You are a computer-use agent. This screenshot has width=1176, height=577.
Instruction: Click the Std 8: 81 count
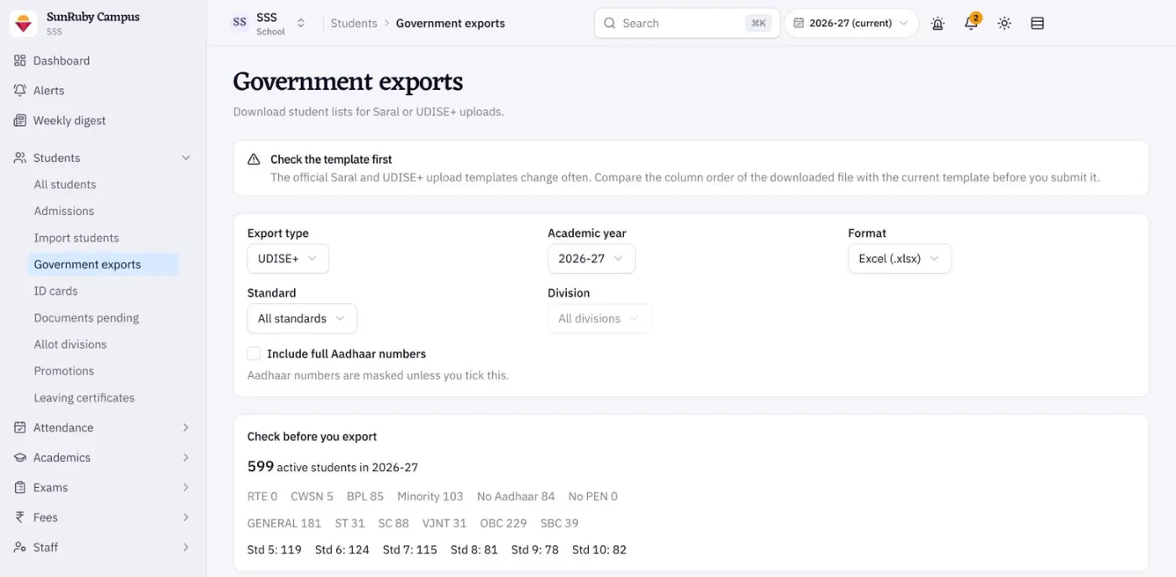point(474,550)
